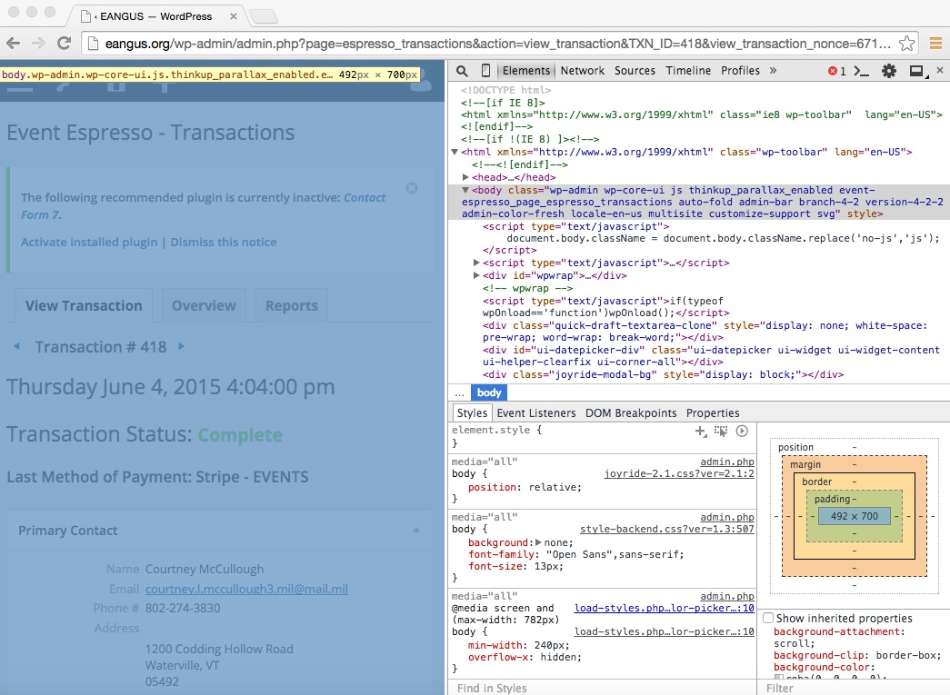The image size is (950, 695).
Task: Expand the div#wpwrap node
Action: tap(476, 275)
